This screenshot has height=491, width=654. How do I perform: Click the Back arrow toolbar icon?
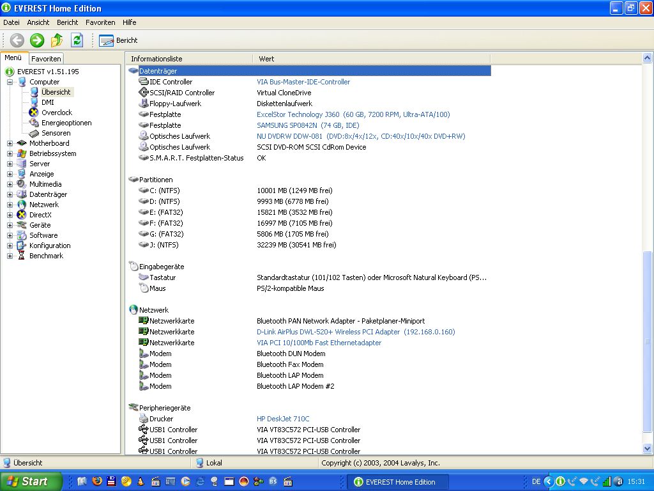coord(17,40)
